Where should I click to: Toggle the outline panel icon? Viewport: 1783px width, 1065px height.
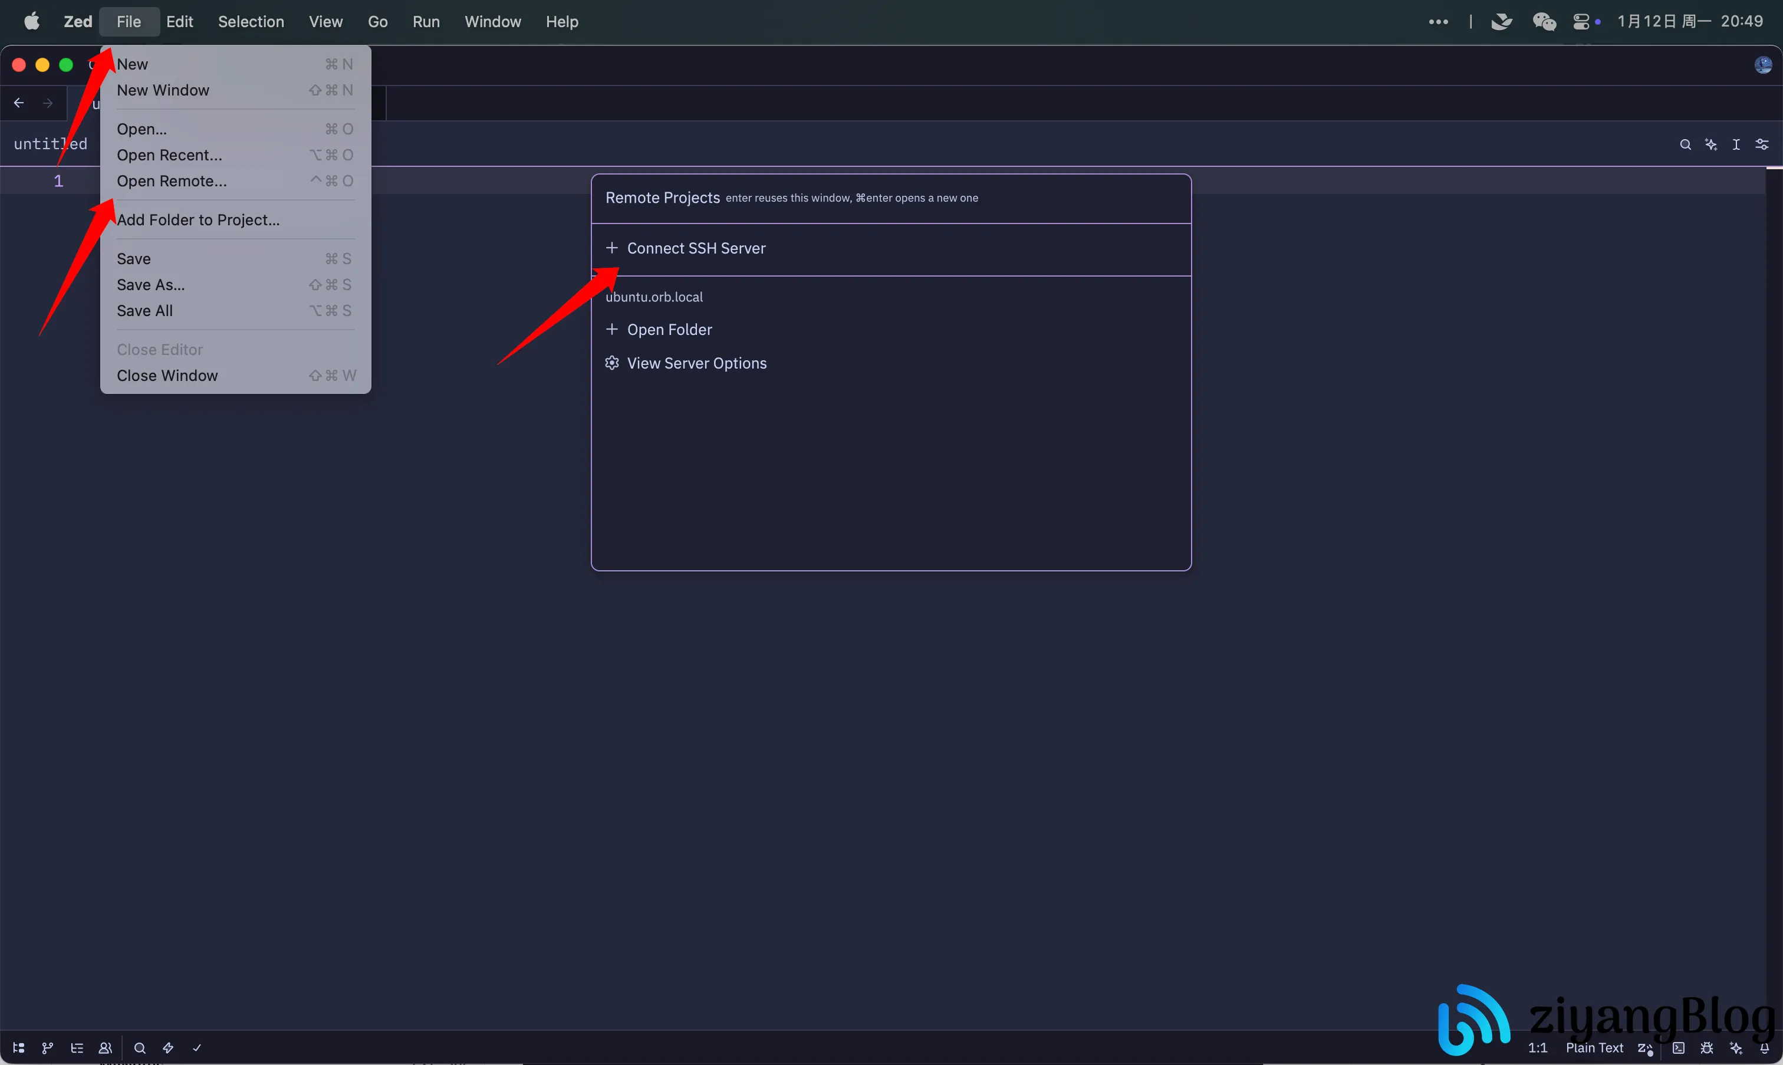(x=77, y=1048)
